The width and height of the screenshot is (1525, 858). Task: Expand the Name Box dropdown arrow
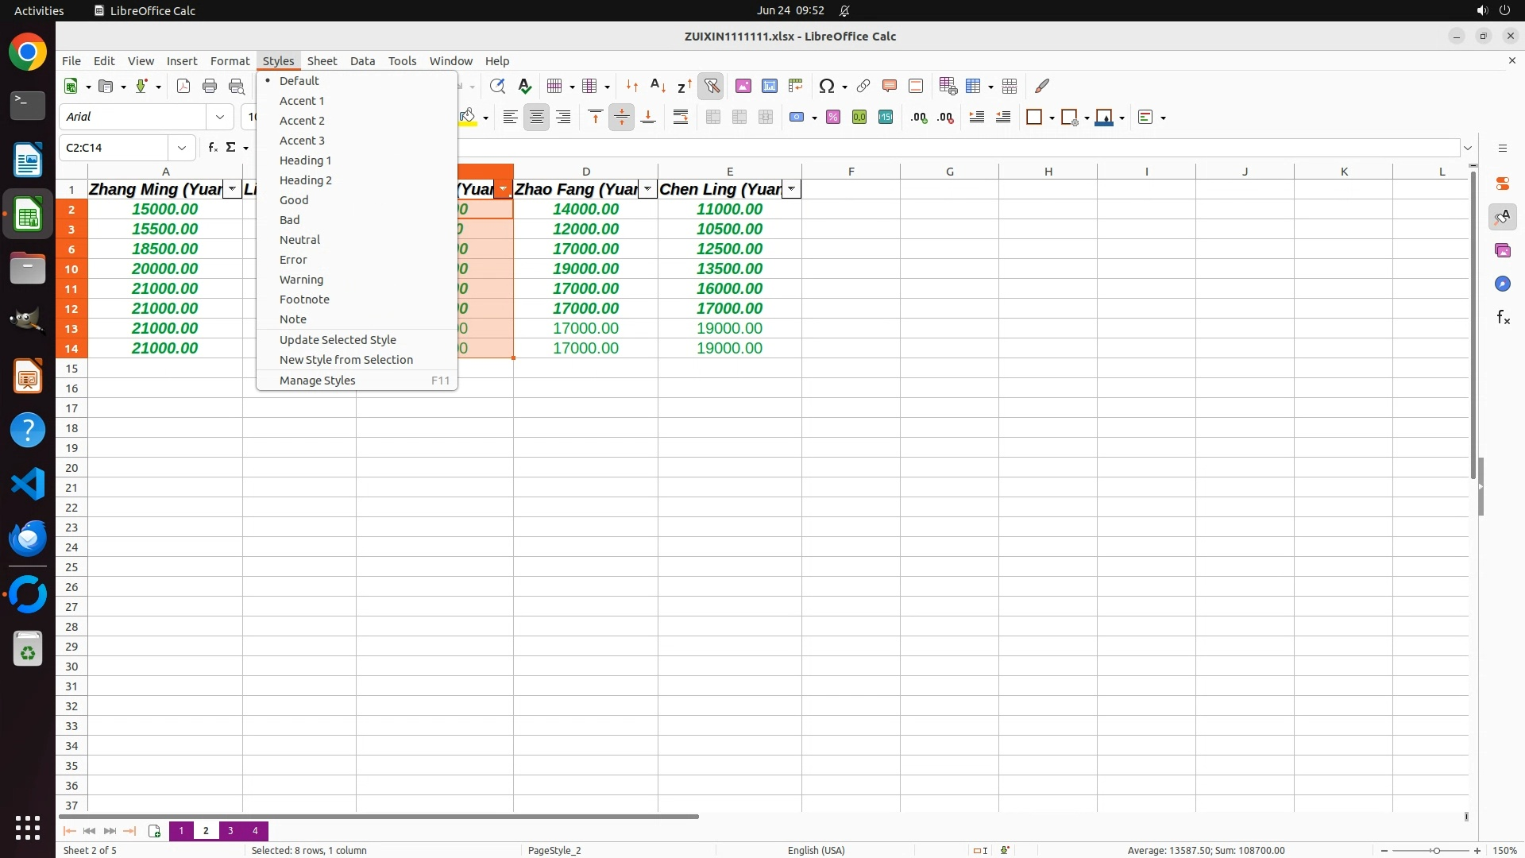[182, 148]
